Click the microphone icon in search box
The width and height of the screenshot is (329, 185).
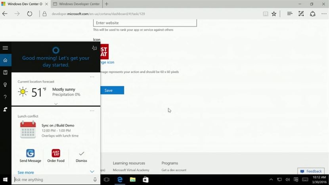pyautogui.click(x=95, y=179)
